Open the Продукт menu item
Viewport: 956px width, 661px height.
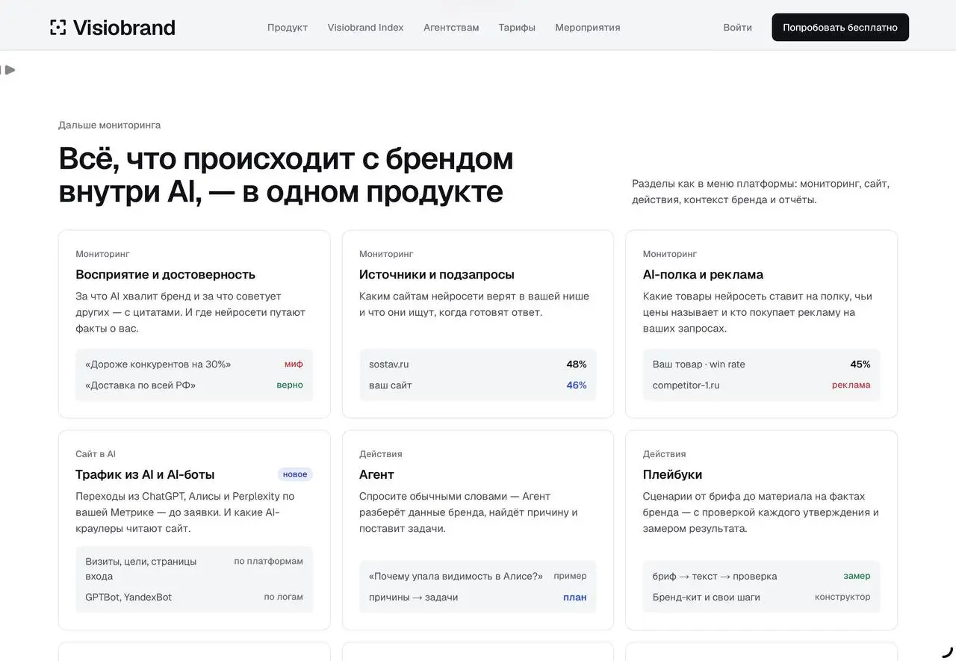288,28
